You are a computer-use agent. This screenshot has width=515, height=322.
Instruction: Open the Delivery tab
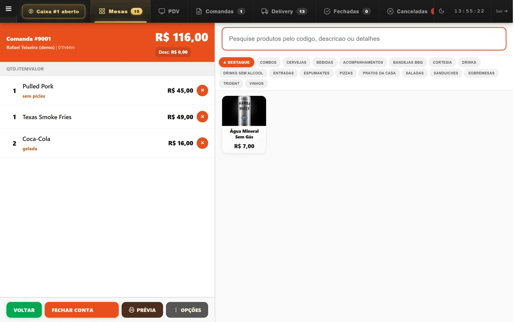[284, 11]
